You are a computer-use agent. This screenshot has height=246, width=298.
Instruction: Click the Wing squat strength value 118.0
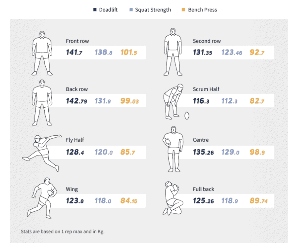[x=103, y=200]
